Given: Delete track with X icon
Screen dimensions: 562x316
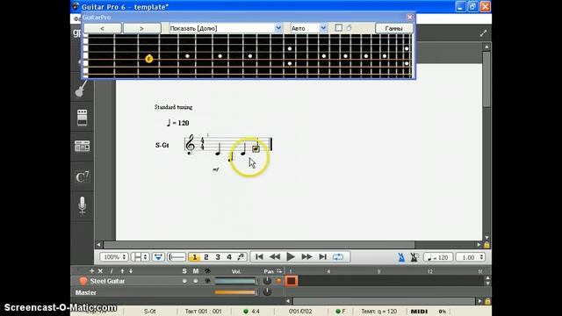Looking at the screenshot, I should [101, 271].
